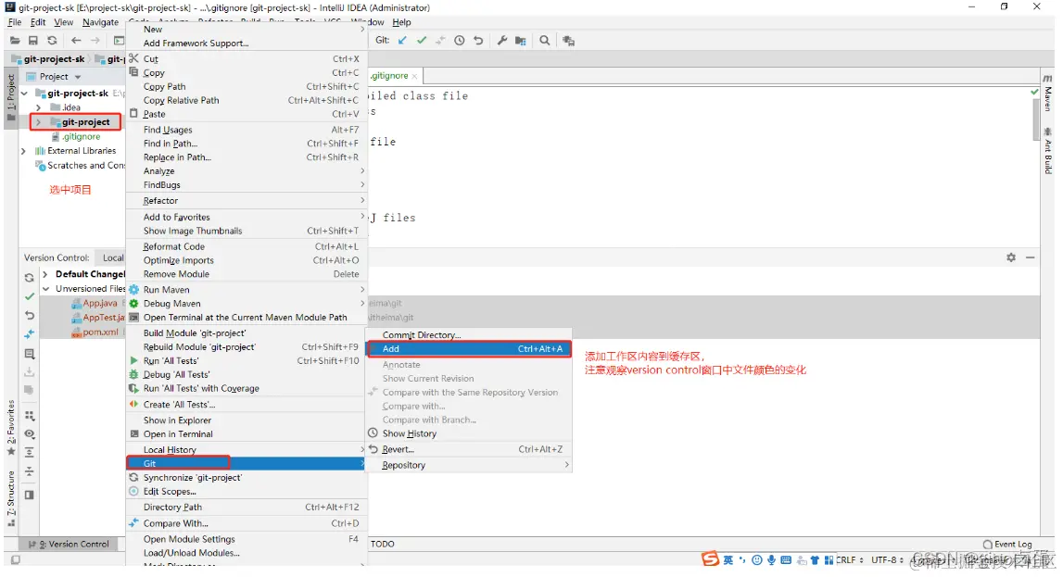Click Commit checkmark in Version Control panel
This screenshot has width=1063, height=577.
coord(29,296)
